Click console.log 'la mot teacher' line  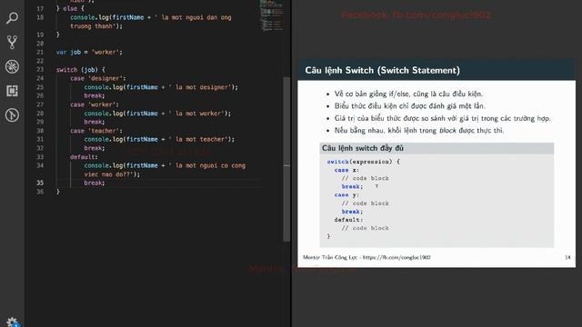pyautogui.click(x=159, y=139)
